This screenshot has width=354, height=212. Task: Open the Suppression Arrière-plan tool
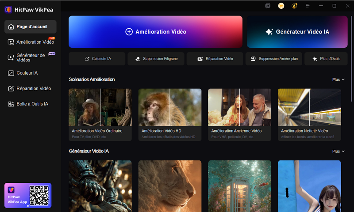click(x=273, y=59)
